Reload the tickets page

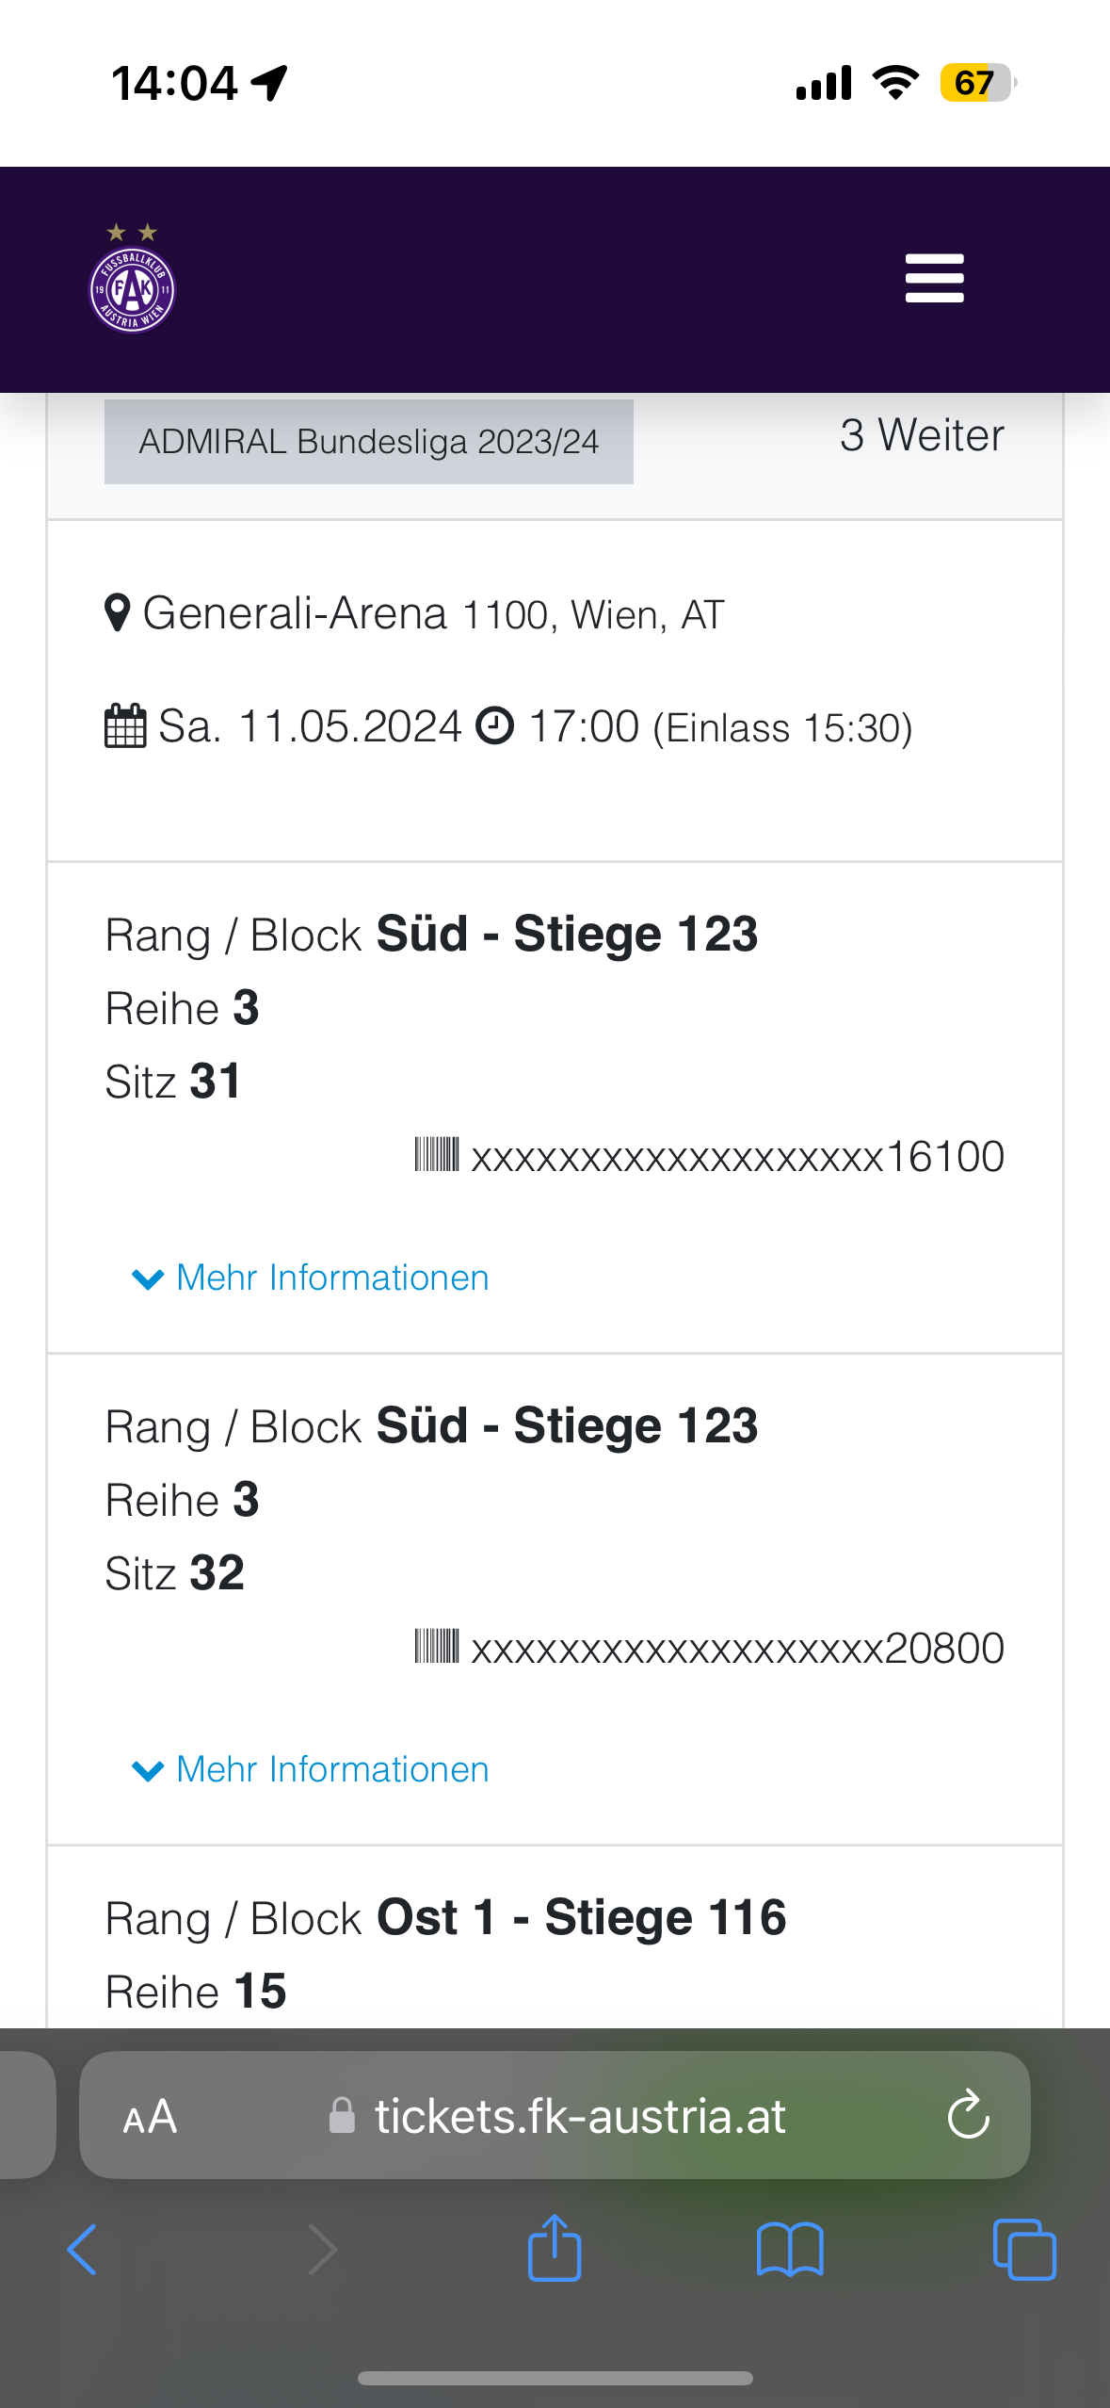968,2115
